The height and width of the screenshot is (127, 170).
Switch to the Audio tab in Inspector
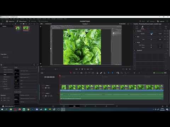[142, 28]
